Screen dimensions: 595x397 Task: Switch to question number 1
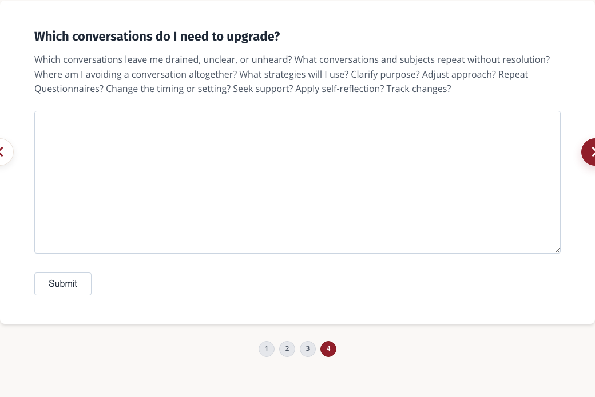coord(267,349)
